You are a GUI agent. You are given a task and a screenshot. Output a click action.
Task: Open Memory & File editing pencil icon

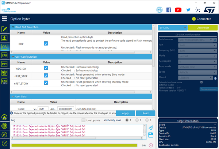click(4, 29)
